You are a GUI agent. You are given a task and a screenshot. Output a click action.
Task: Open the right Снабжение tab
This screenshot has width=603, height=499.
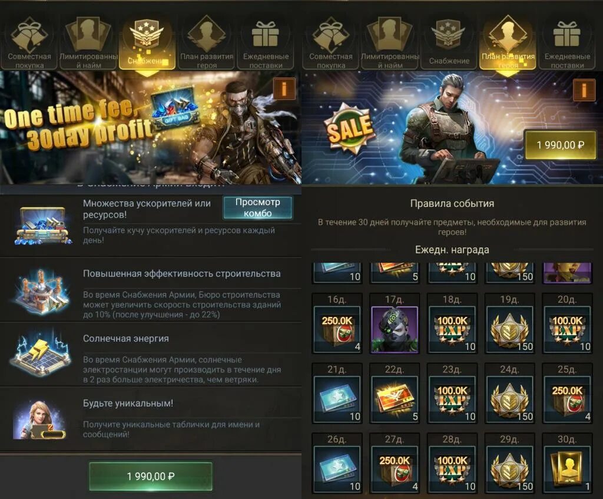click(x=449, y=42)
